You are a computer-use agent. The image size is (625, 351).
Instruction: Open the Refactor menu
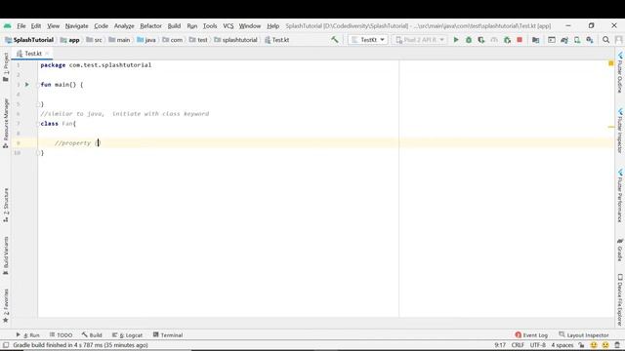tap(150, 26)
